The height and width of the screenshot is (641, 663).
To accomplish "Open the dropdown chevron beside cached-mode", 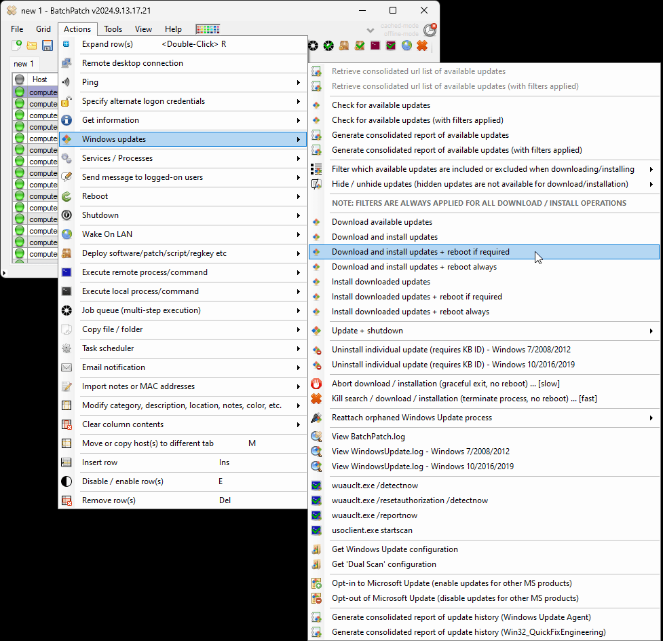I will pyautogui.click(x=371, y=31).
